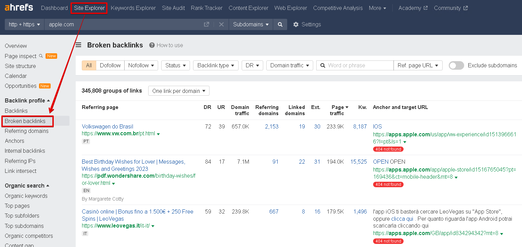522x247 pixels.
Task: Open Referring domains in sidebar
Action: [x=27, y=131]
